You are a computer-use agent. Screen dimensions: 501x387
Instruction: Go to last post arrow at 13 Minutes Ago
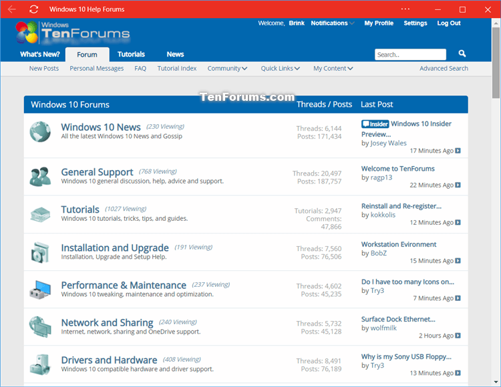click(458, 373)
